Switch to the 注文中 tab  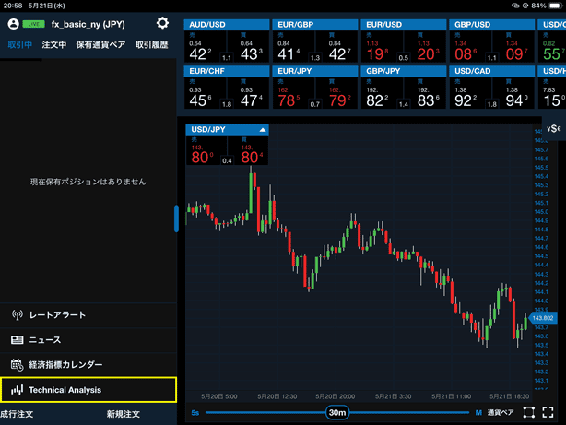(x=54, y=45)
